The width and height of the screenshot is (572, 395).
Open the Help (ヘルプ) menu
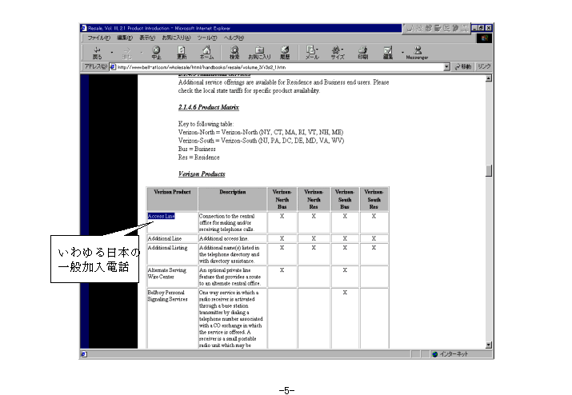click(234, 38)
